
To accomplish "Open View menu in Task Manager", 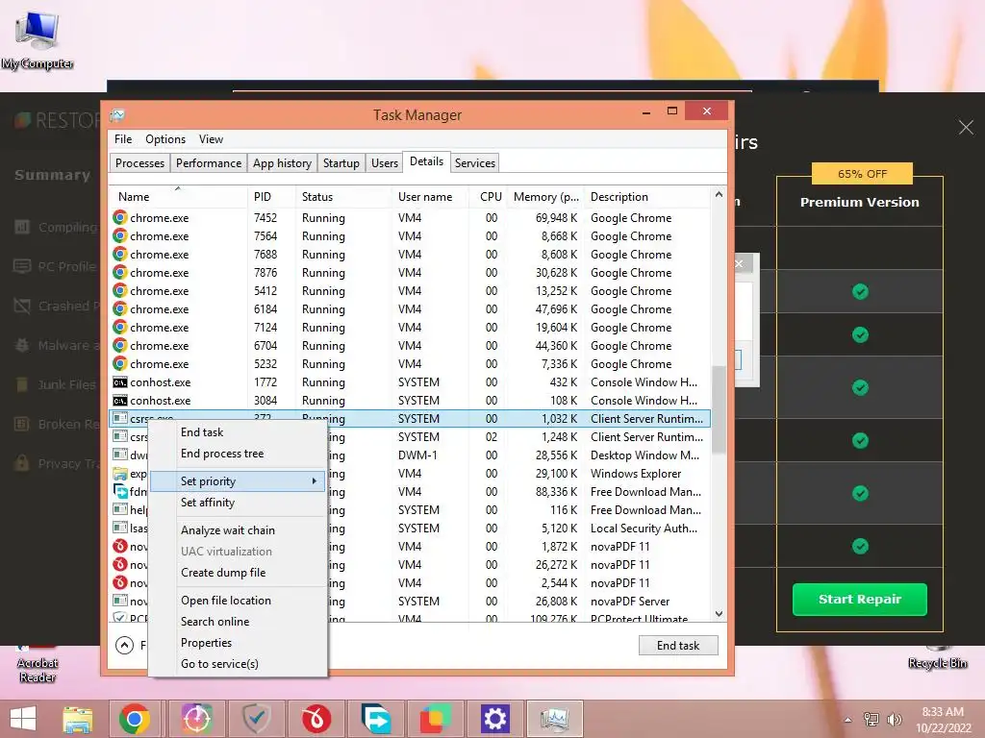I will (211, 138).
